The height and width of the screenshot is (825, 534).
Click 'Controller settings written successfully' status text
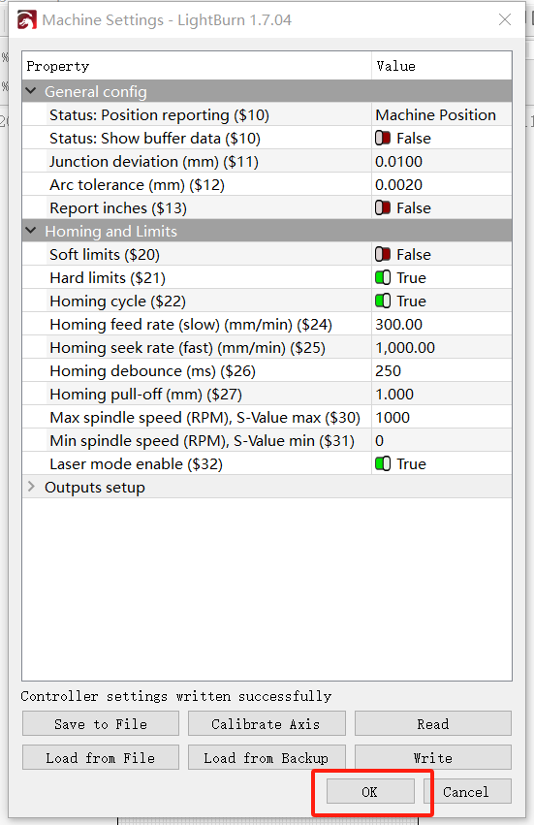(176, 696)
